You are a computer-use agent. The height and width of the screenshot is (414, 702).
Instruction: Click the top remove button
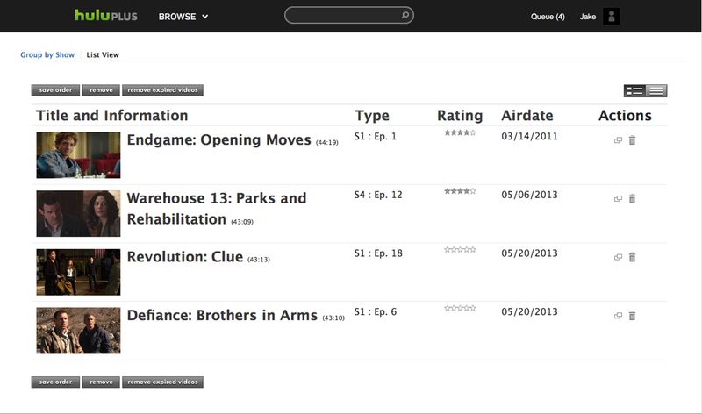click(x=101, y=90)
